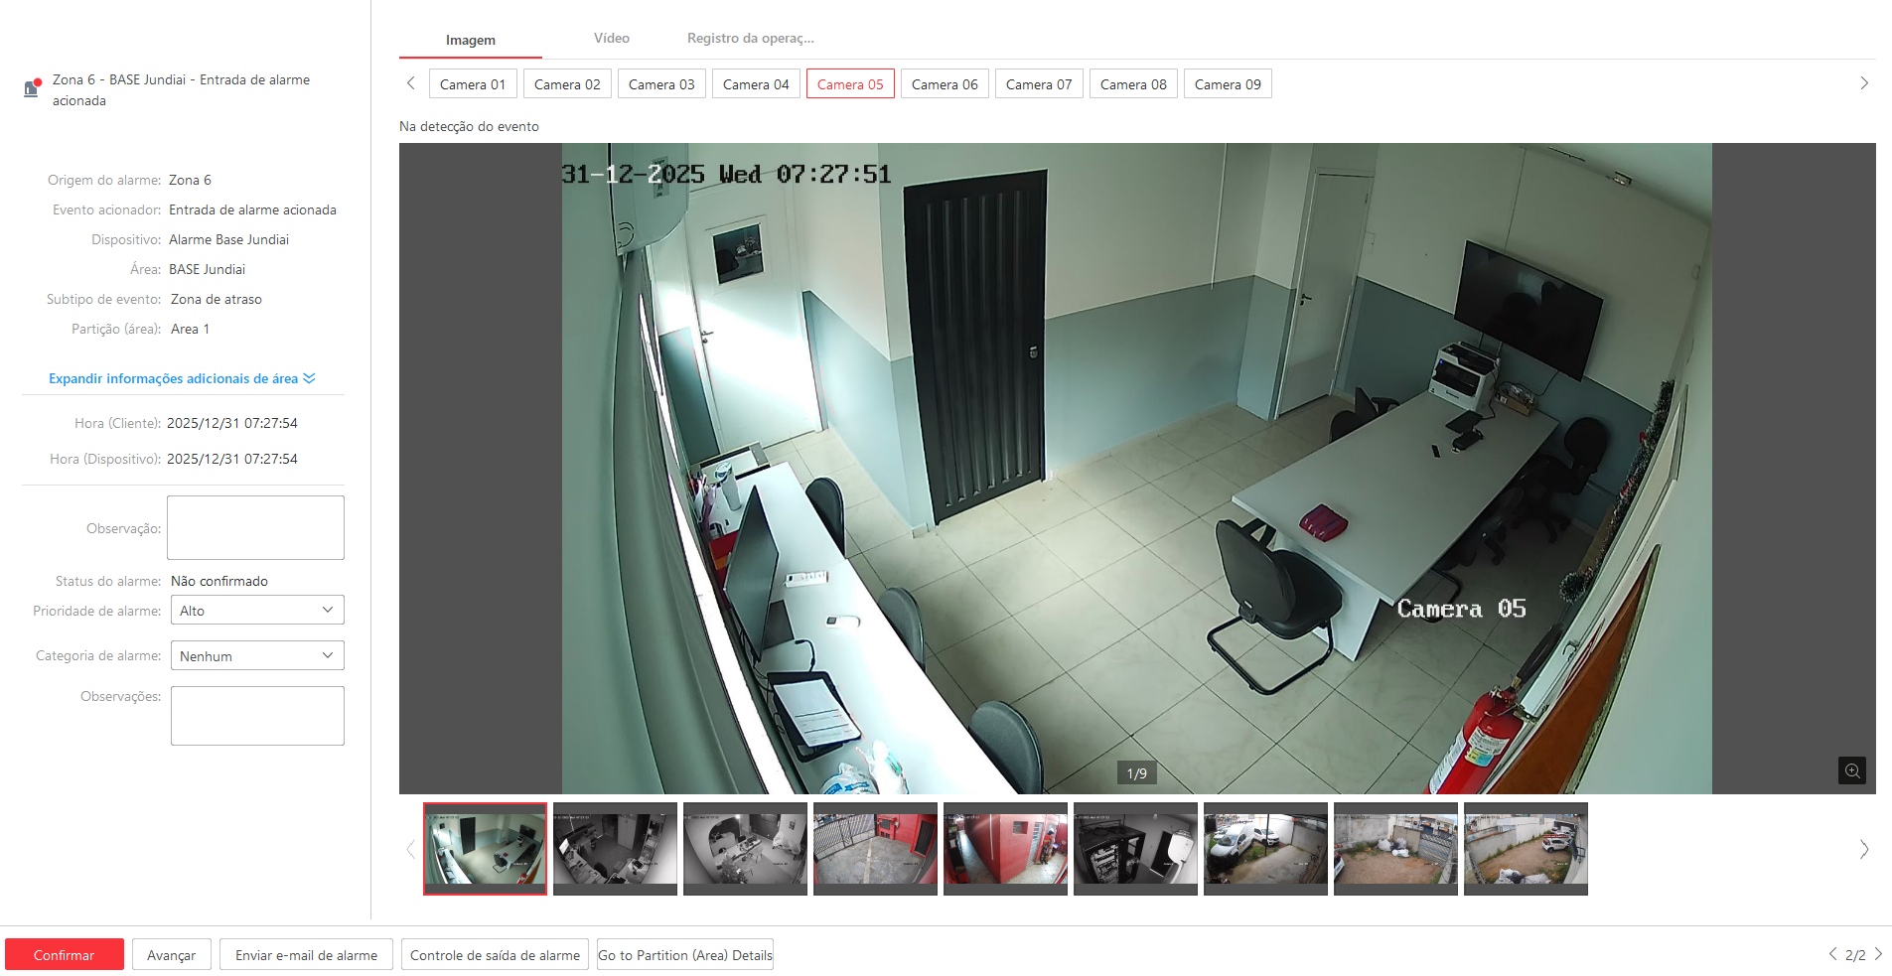Go to previous alarm in pager
The image size is (1892, 976).
pyautogui.click(x=1832, y=954)
